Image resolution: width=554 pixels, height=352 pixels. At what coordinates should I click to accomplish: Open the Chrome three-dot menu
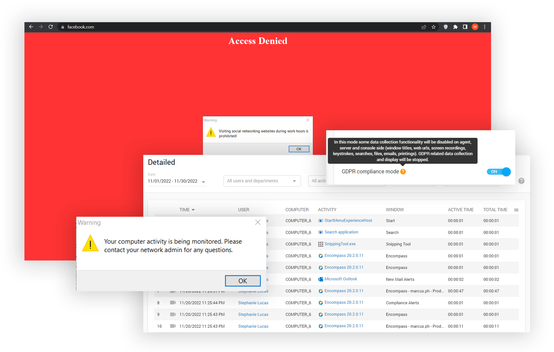pos(484,27)
